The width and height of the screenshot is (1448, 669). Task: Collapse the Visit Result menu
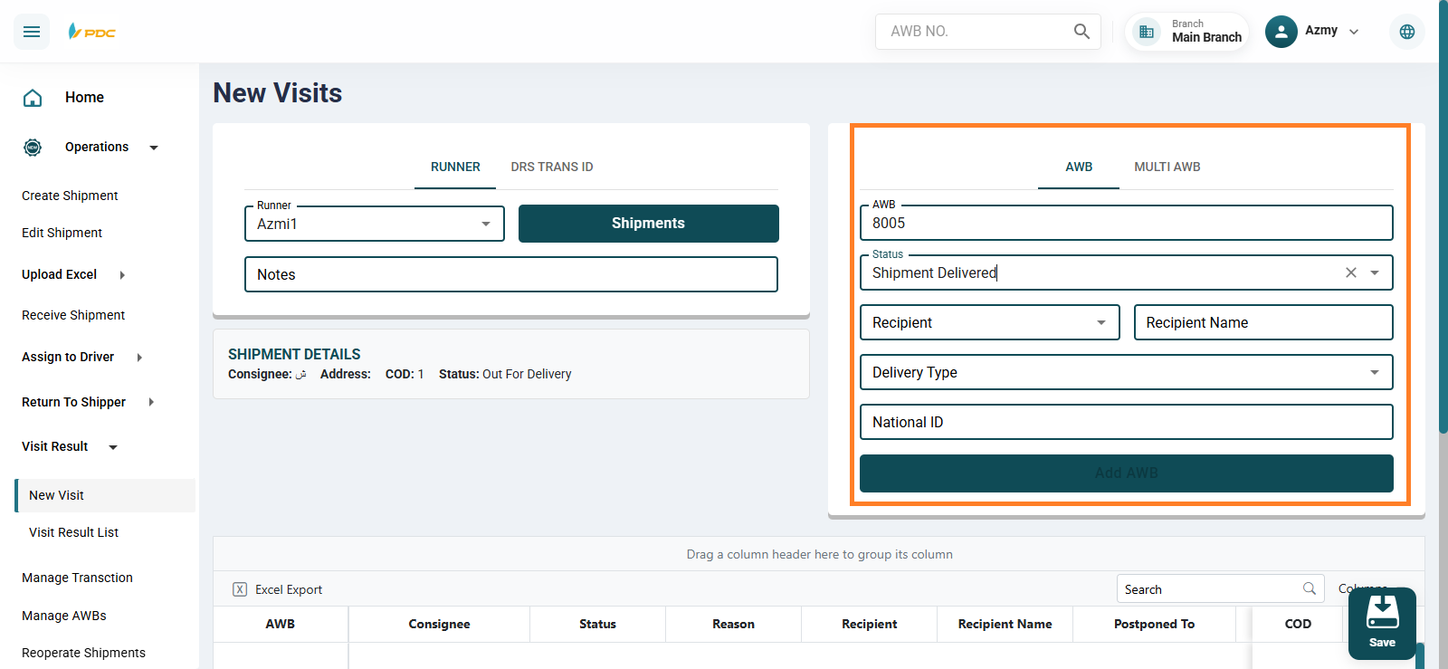(x=113, y=447)
